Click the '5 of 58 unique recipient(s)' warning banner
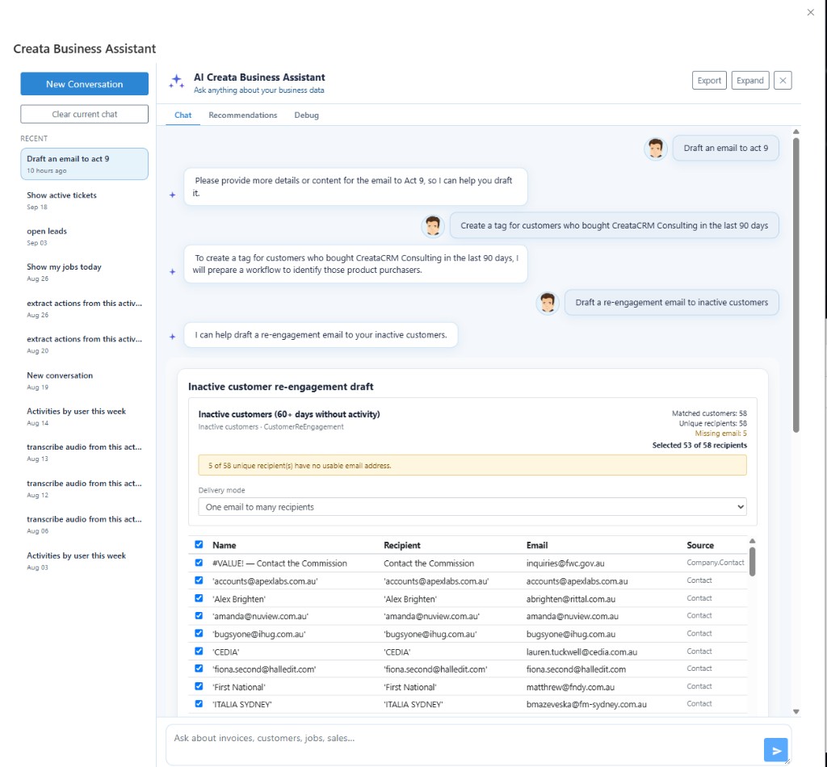827x767 pixels. point(472,466)
